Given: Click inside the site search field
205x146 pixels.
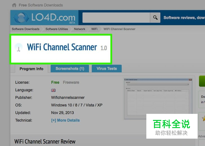Looking at the screenshot, I should pos(116,18).
